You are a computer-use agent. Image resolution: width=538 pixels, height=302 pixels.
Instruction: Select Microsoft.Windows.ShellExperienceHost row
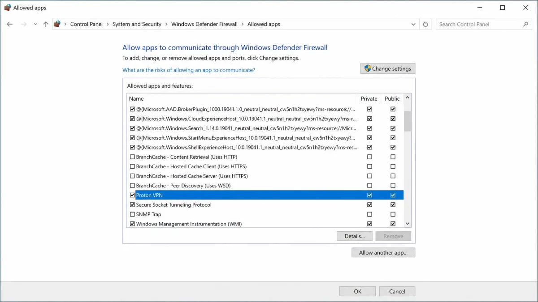(x=265, y=147)
